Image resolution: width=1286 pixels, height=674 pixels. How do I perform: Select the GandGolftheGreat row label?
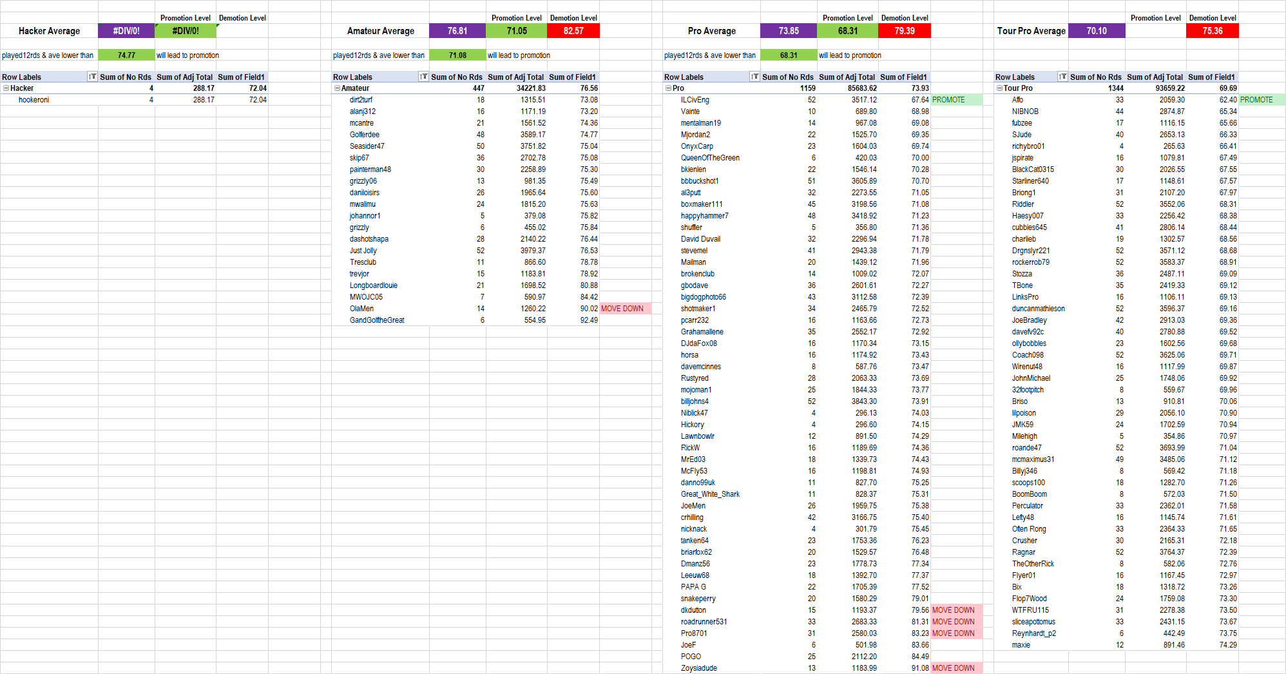click(377, 320)
